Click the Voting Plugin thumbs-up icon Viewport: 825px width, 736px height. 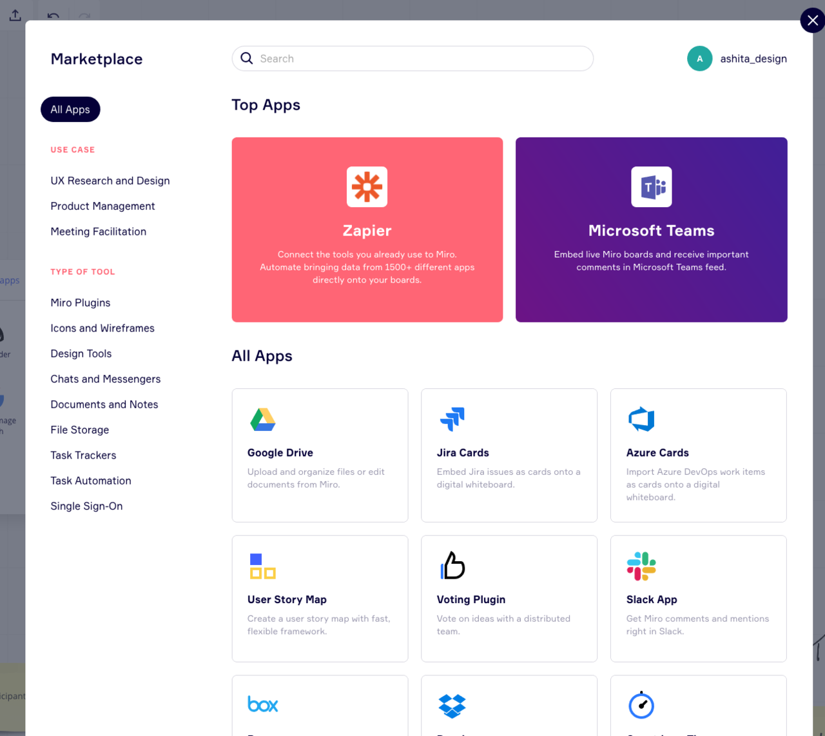tap(452, 565)
